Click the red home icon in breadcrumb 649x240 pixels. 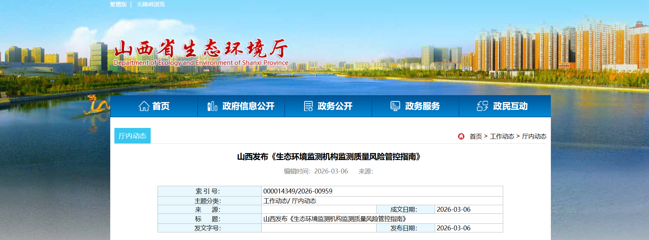tap(461, 136)
